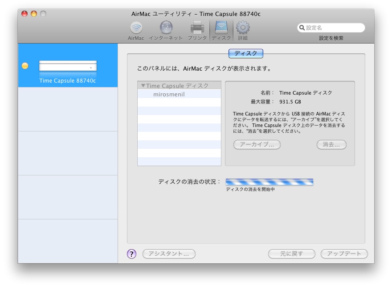Click the 名前 value Time Capsule ディスク
The width and height of the screenshot is (392, 290).
(x=306, y=93)
